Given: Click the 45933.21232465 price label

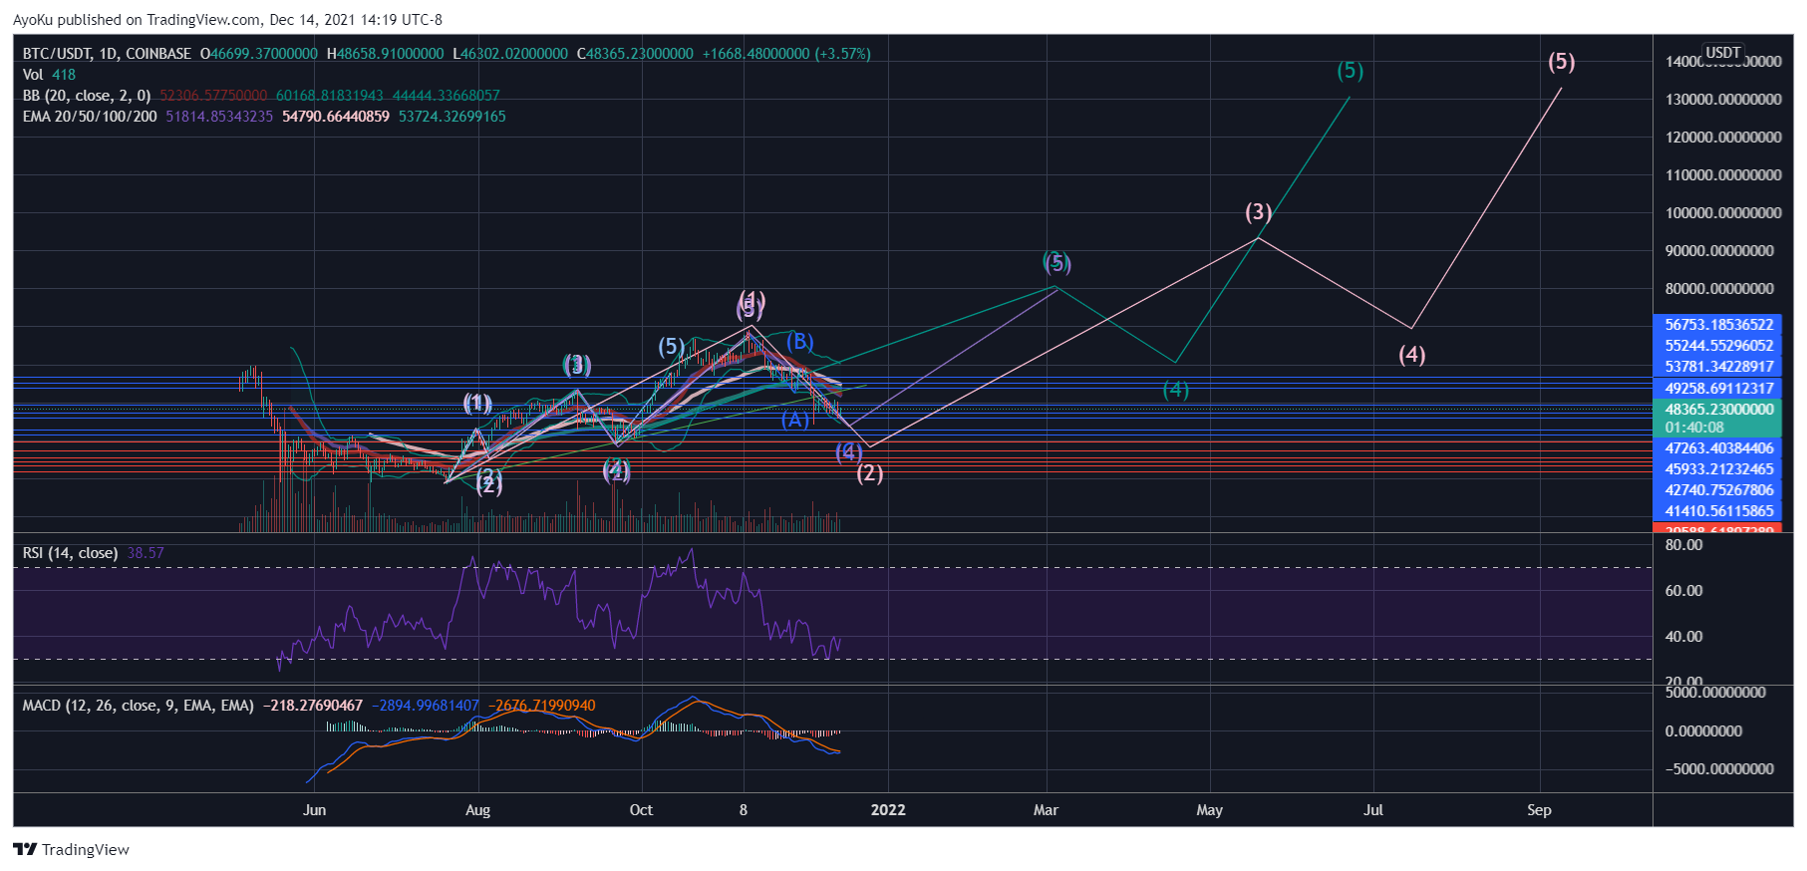Looking at the screenshot, I should click(x=1718, y=469).
